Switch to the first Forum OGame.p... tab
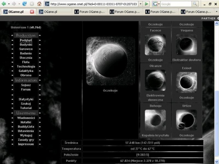This screenshot has width=219, height=164. click(90, 12)
